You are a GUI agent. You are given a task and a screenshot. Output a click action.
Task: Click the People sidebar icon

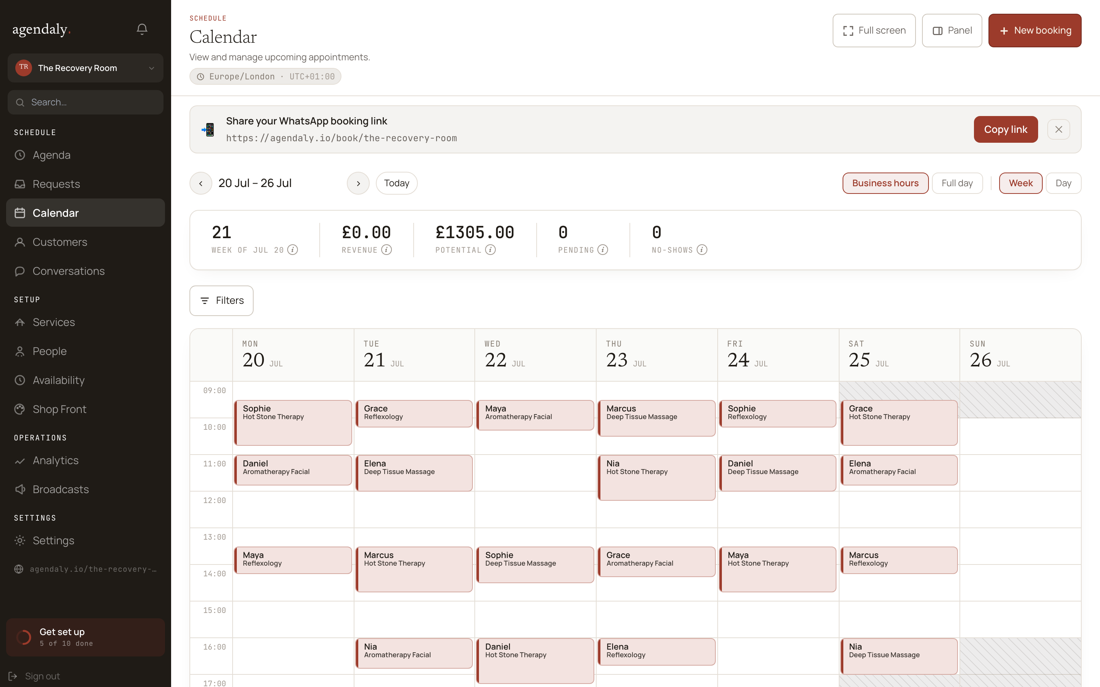coord(19,351)
